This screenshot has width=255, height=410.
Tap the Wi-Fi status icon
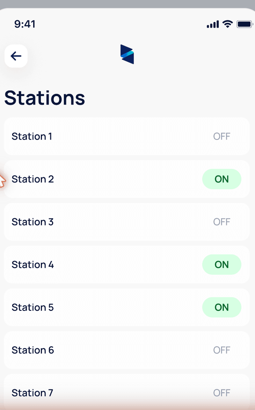[x=228, y=24]
